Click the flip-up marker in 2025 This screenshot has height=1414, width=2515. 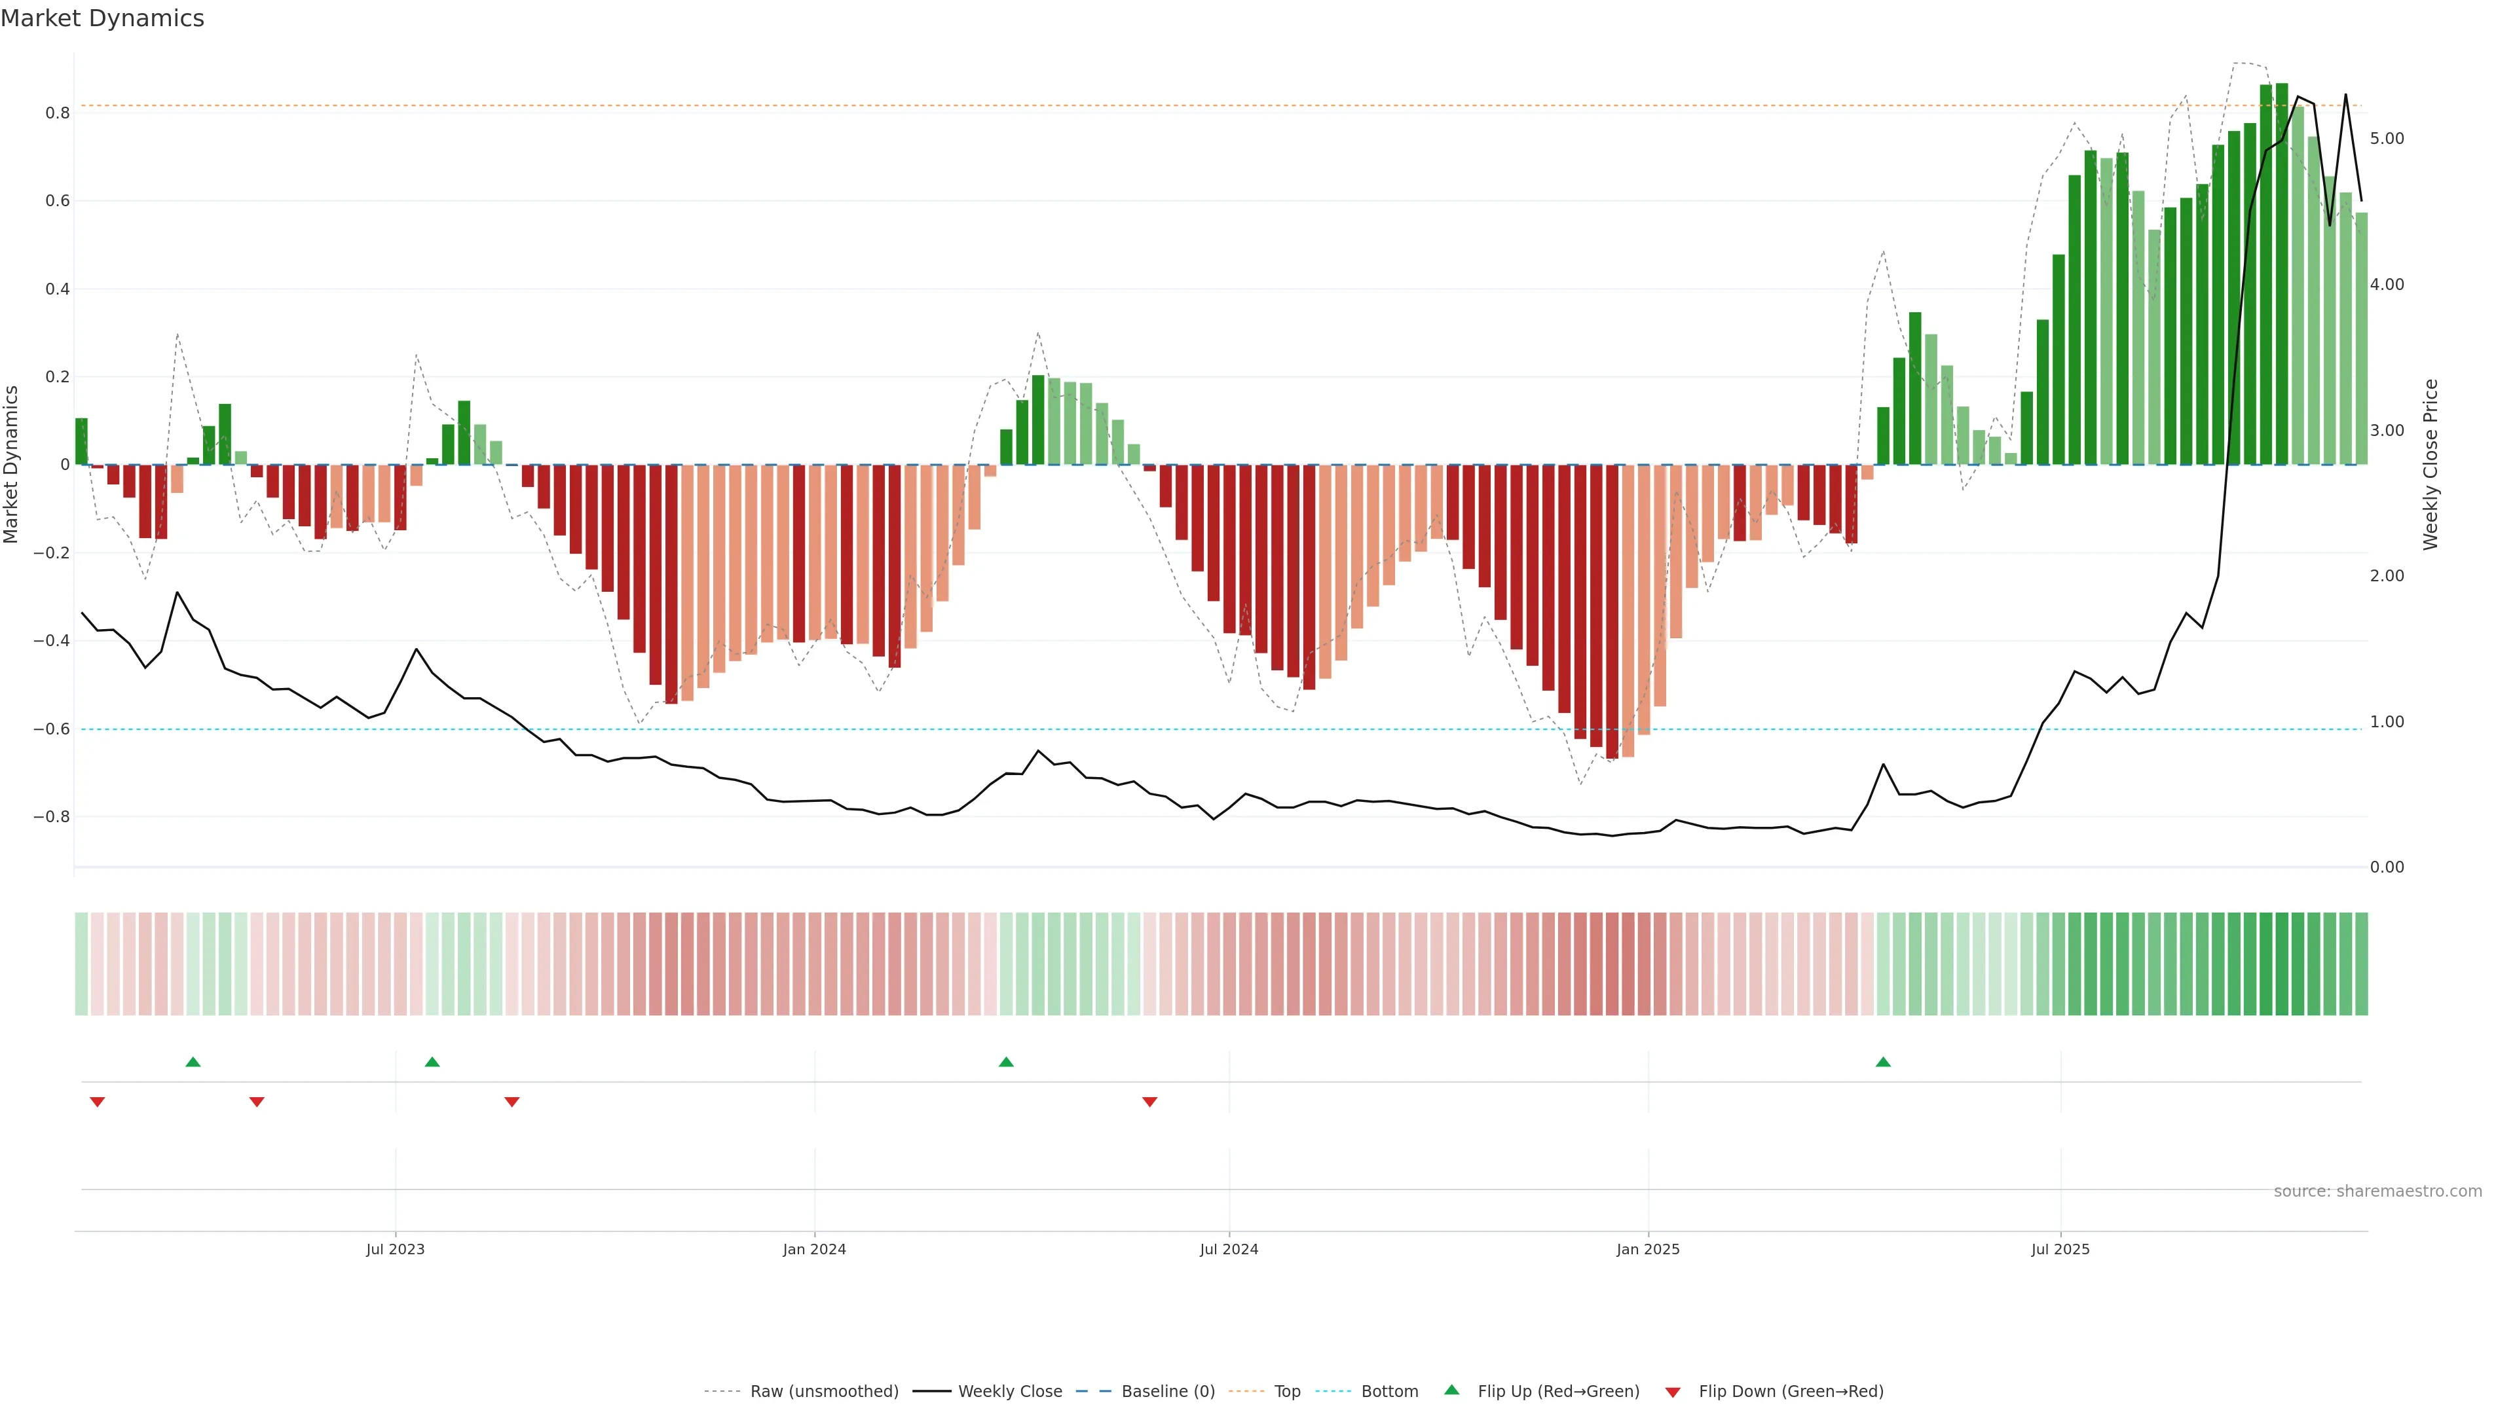point(1884,1062)
